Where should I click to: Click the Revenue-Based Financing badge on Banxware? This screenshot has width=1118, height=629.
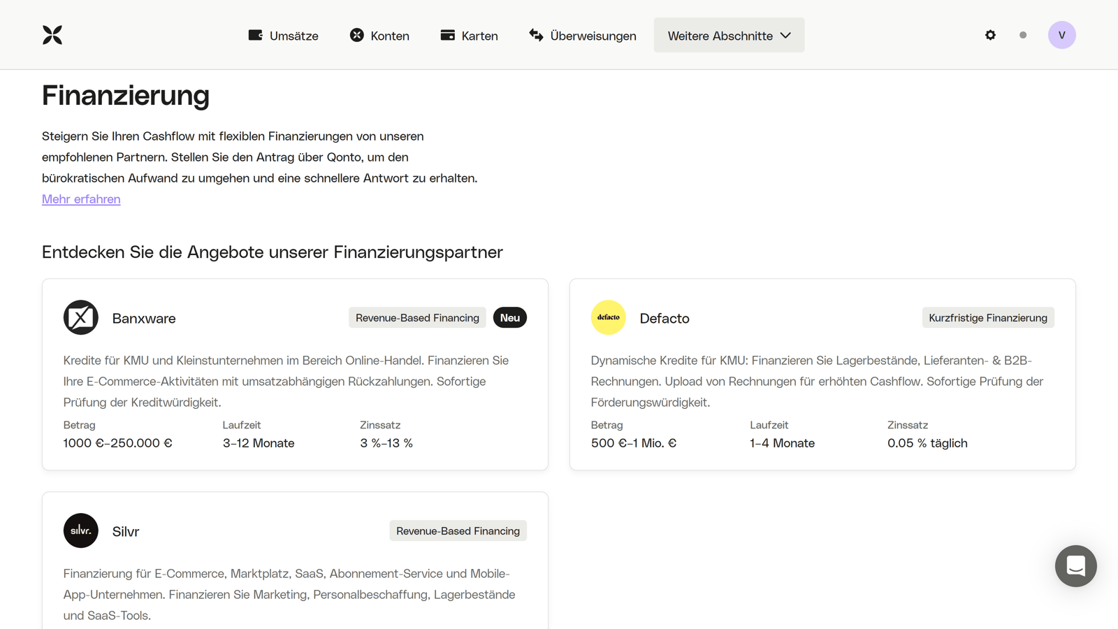tap(417, 317)
